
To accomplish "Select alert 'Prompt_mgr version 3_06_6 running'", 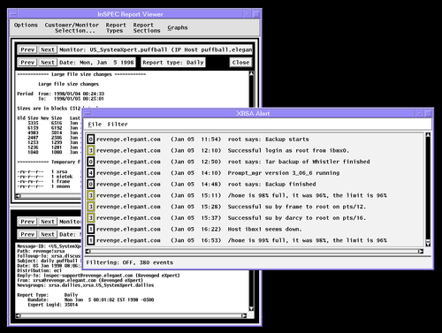I will click(x=284, y=173).
